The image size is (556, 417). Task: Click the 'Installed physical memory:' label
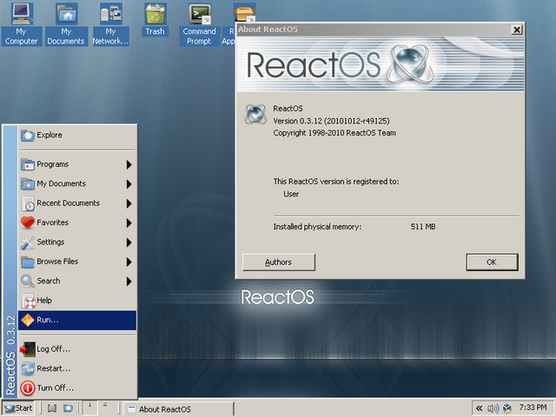[x=317, y=227]
